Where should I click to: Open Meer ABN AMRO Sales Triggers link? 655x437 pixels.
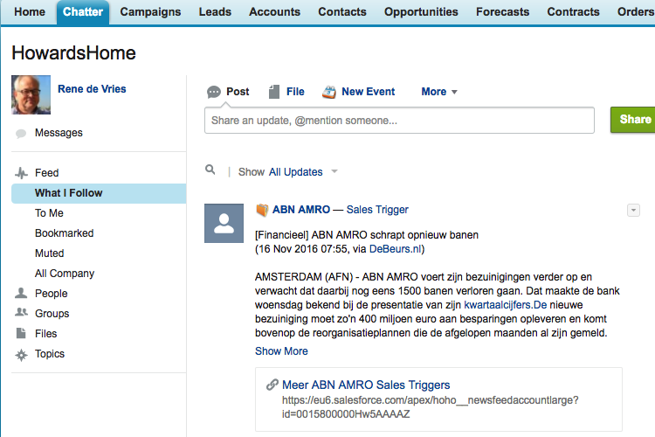tap(366, 385)
